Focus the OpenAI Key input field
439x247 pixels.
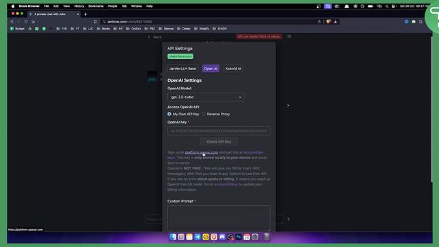[219, 131]
